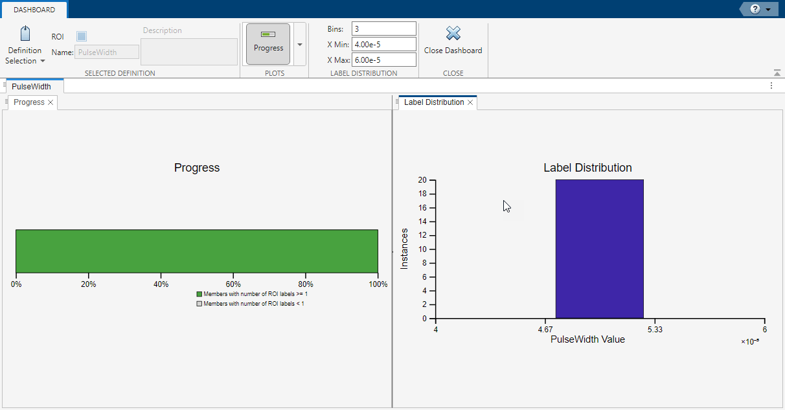
Task: Close the Progress tab
Action: coord(50,102)
